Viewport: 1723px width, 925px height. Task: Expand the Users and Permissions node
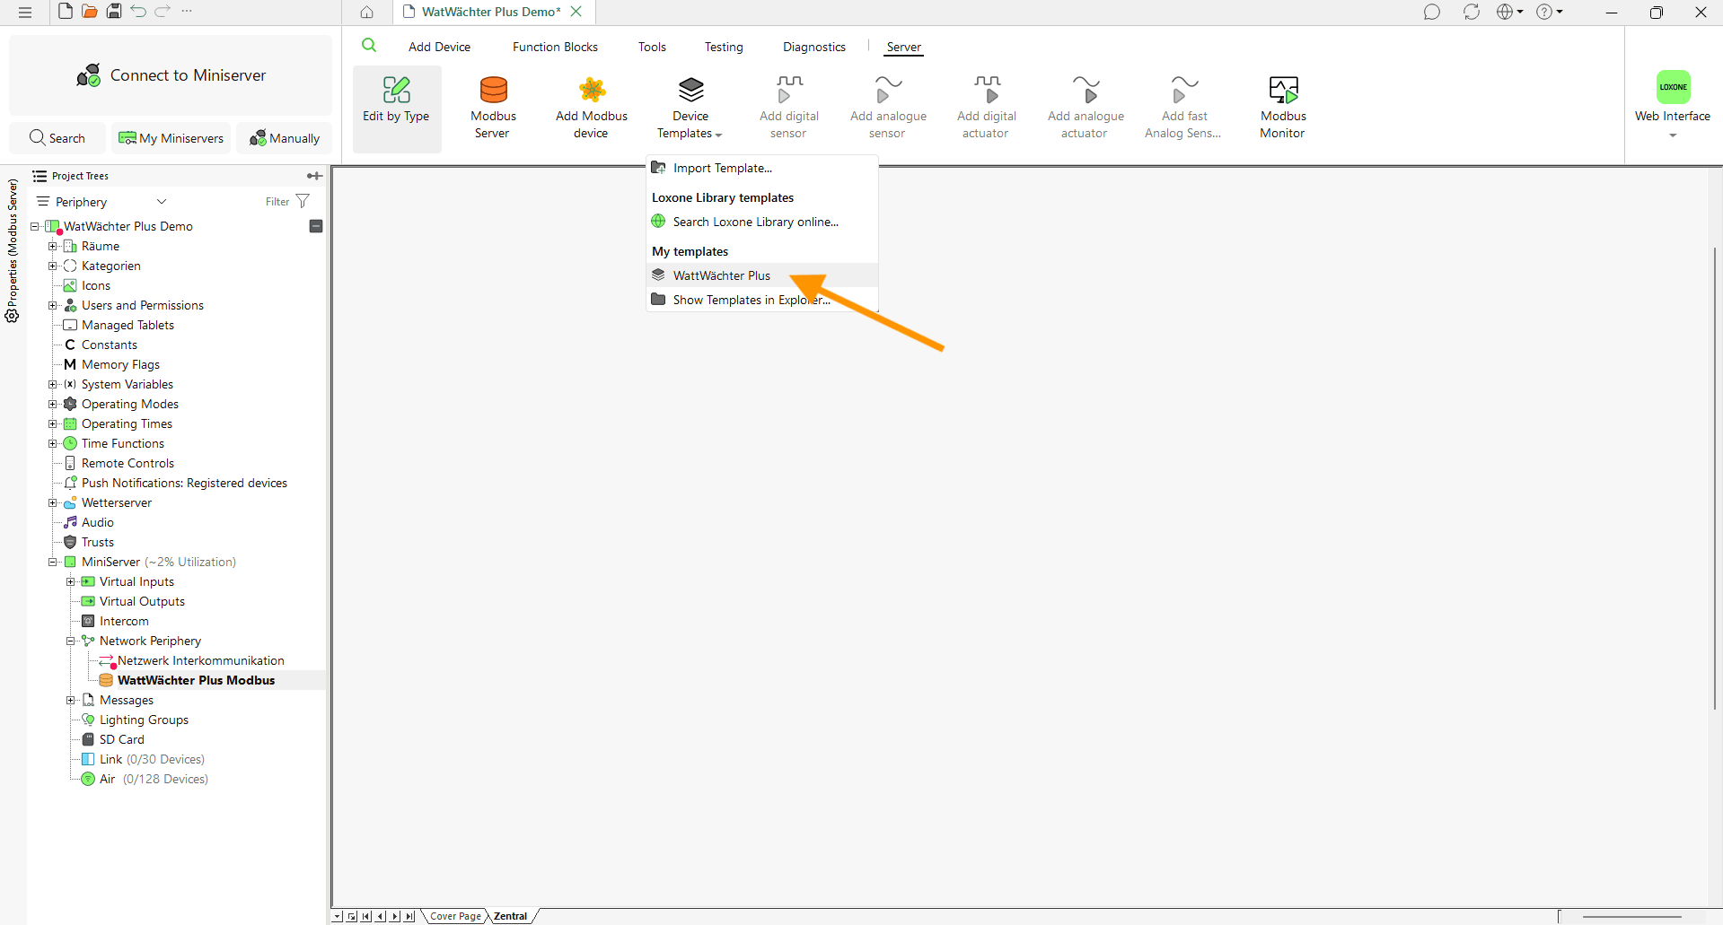pyautogui.click(x=53, y=305)
